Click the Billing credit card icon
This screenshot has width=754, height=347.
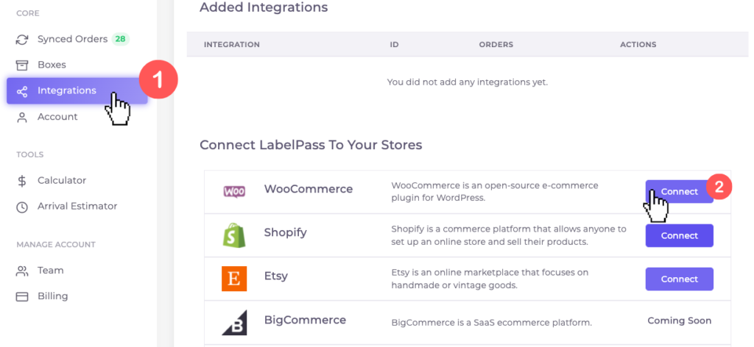pos(22,296)
